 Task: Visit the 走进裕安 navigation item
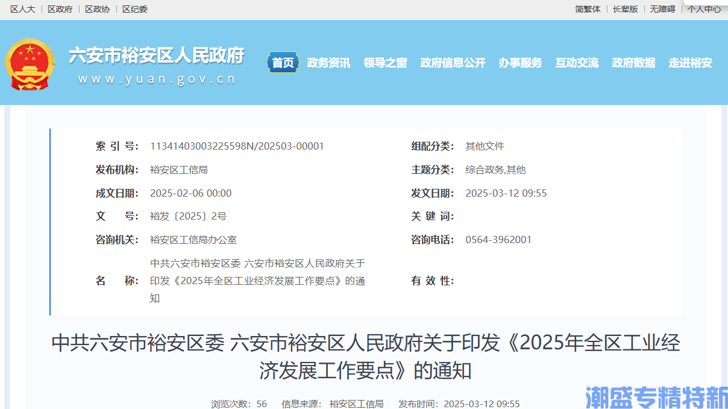(690, 63)
